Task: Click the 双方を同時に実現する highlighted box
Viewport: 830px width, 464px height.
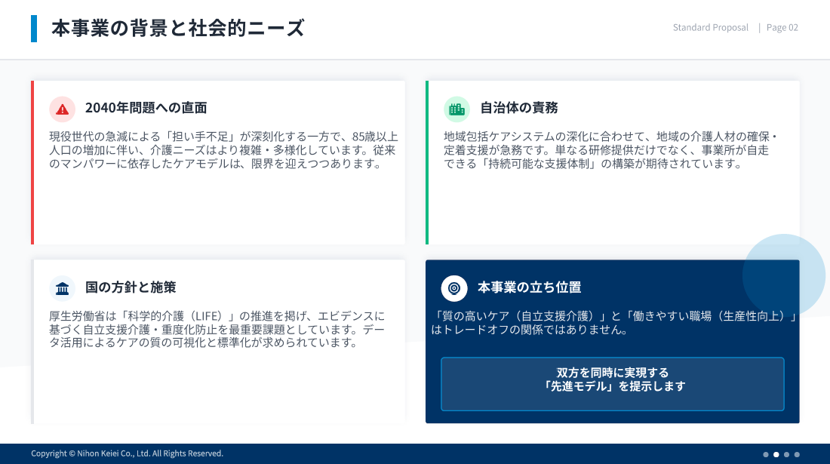Action: tap(612, 384)
